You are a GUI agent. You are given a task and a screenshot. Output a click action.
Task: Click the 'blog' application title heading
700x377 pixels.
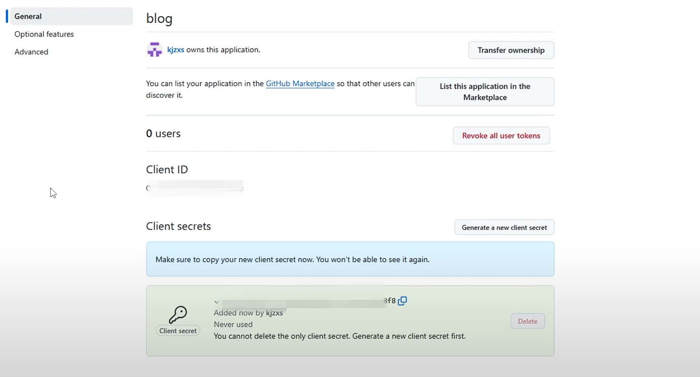[x=159, y=19]
